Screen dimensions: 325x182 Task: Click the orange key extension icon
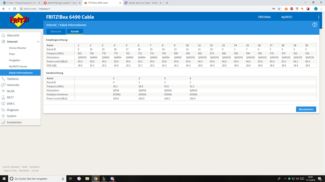303,9
